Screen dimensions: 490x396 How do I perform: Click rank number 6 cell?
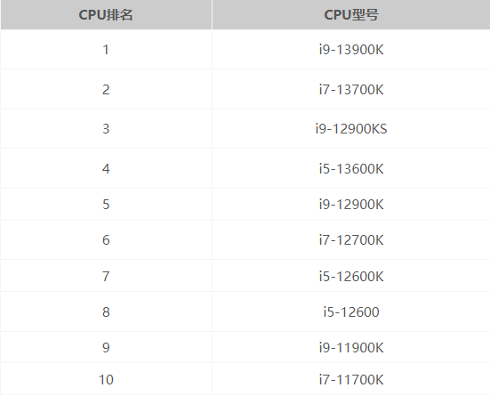pyautogui.click(x=106, y=240)
